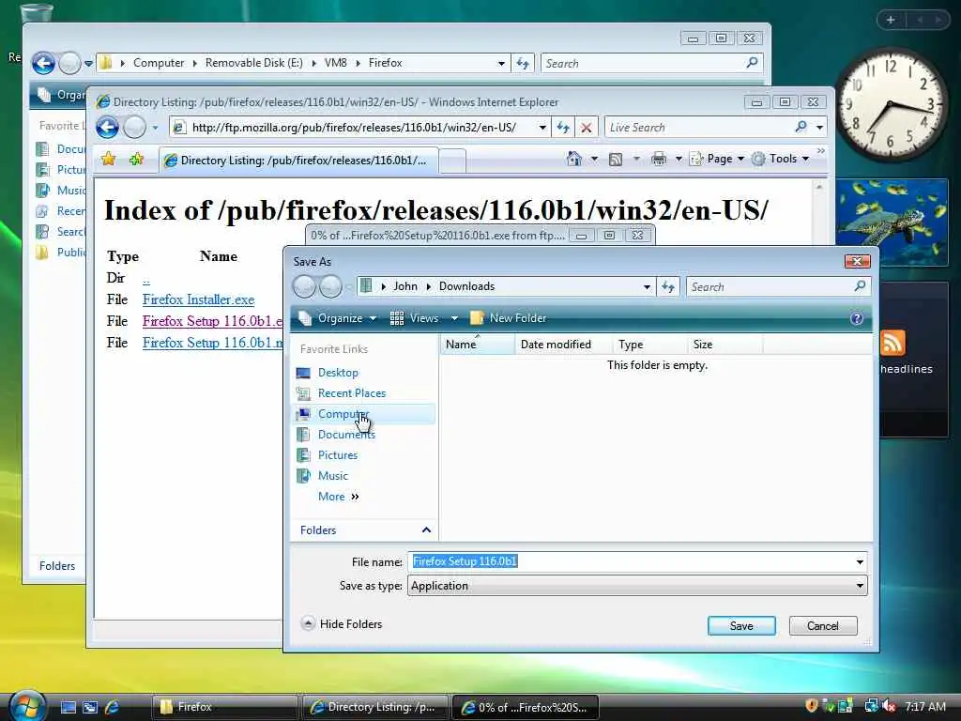
Task: Click the IE refresh icon beside address bar
Action: click(x=563, y=128)
